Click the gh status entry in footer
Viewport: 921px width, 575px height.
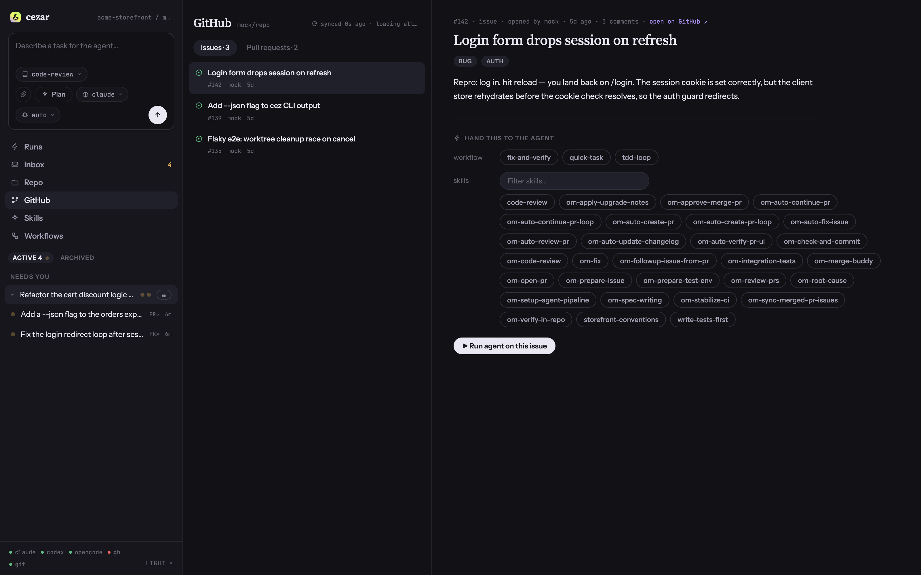(x=114, y=552)
